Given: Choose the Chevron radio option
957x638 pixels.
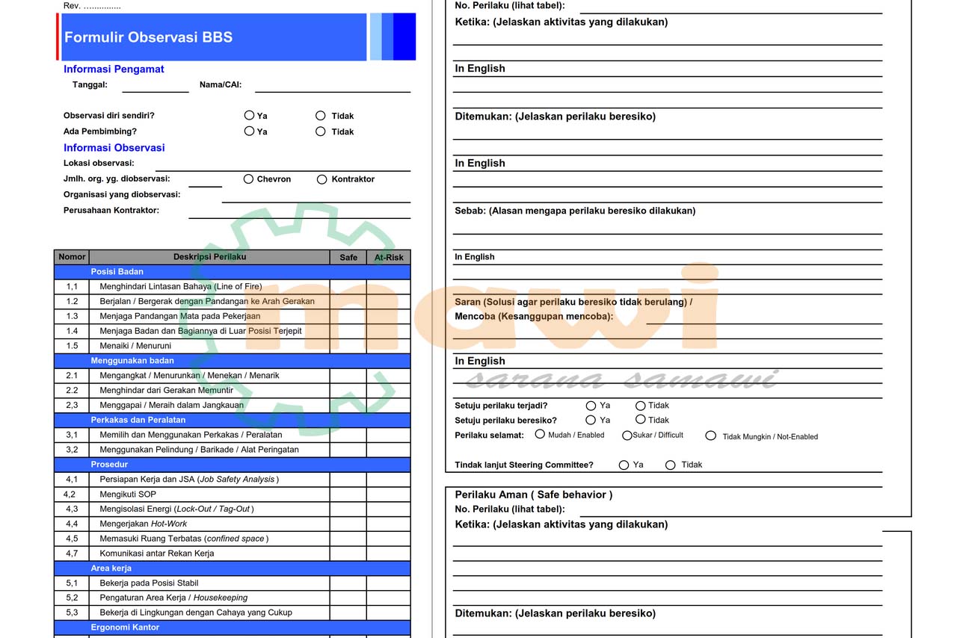Looking at the screenshot, I should click(249, 179).
